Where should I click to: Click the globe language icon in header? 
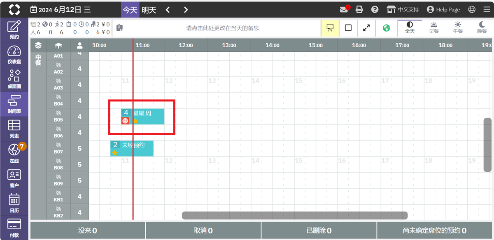(x=472, y=9)
